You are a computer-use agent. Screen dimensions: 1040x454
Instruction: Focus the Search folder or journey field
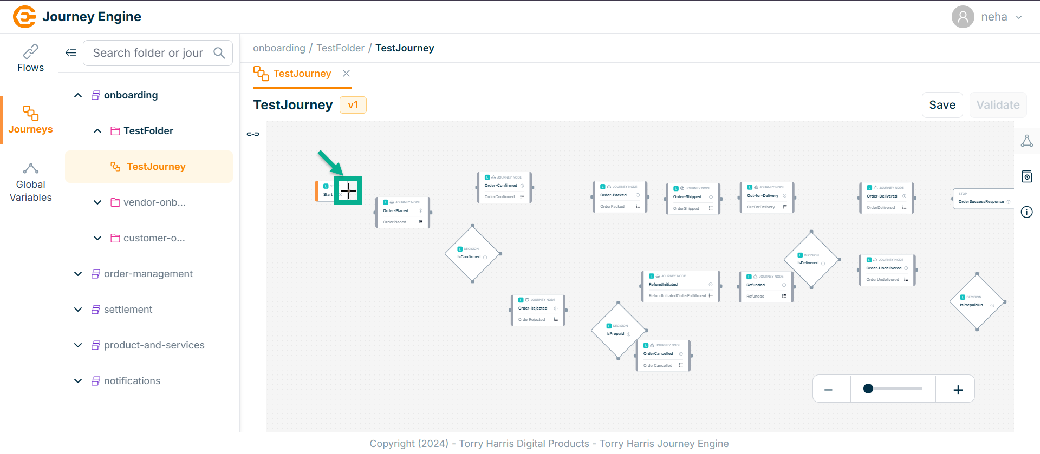(148, 53)
